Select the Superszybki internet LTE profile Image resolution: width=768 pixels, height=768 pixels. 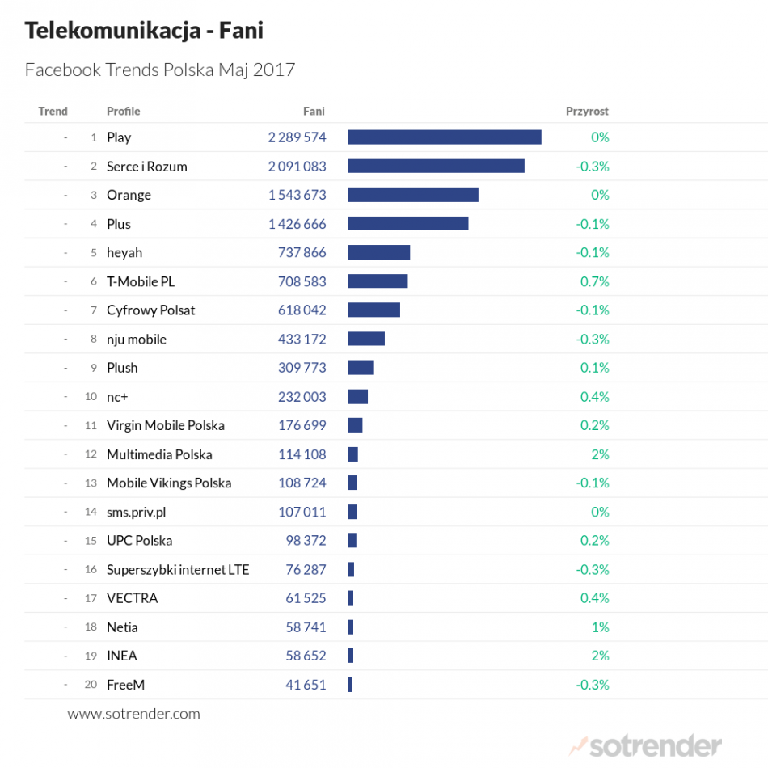178,569
